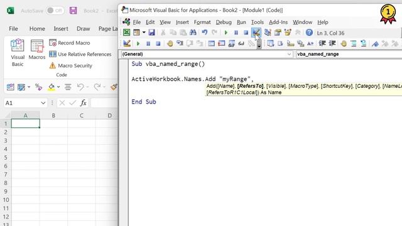Viewport: 402px width, 226px height.
Task: Open the Watch Window icon
Action: pyautogui.click(x=231, y=43)
